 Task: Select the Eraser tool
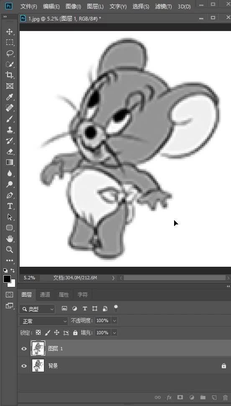point(10,151)
